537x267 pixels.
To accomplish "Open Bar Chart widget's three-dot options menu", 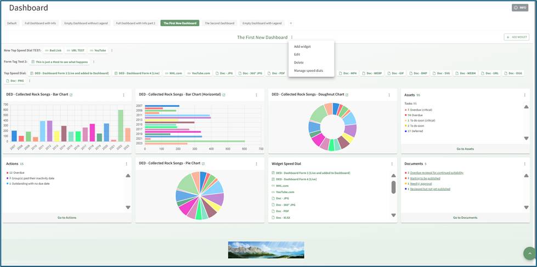I will 123,95.
